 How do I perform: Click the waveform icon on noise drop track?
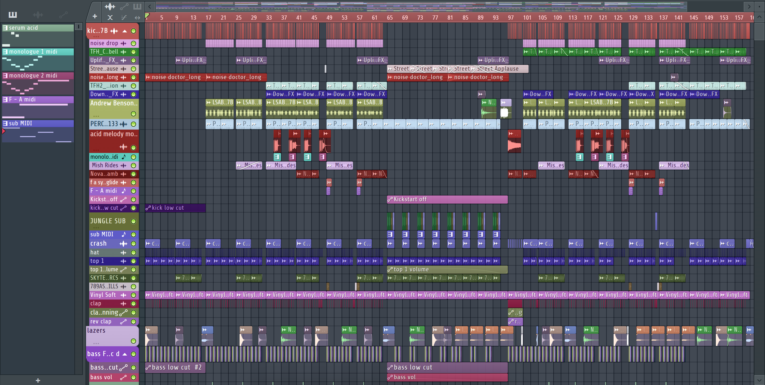point(124,43)
